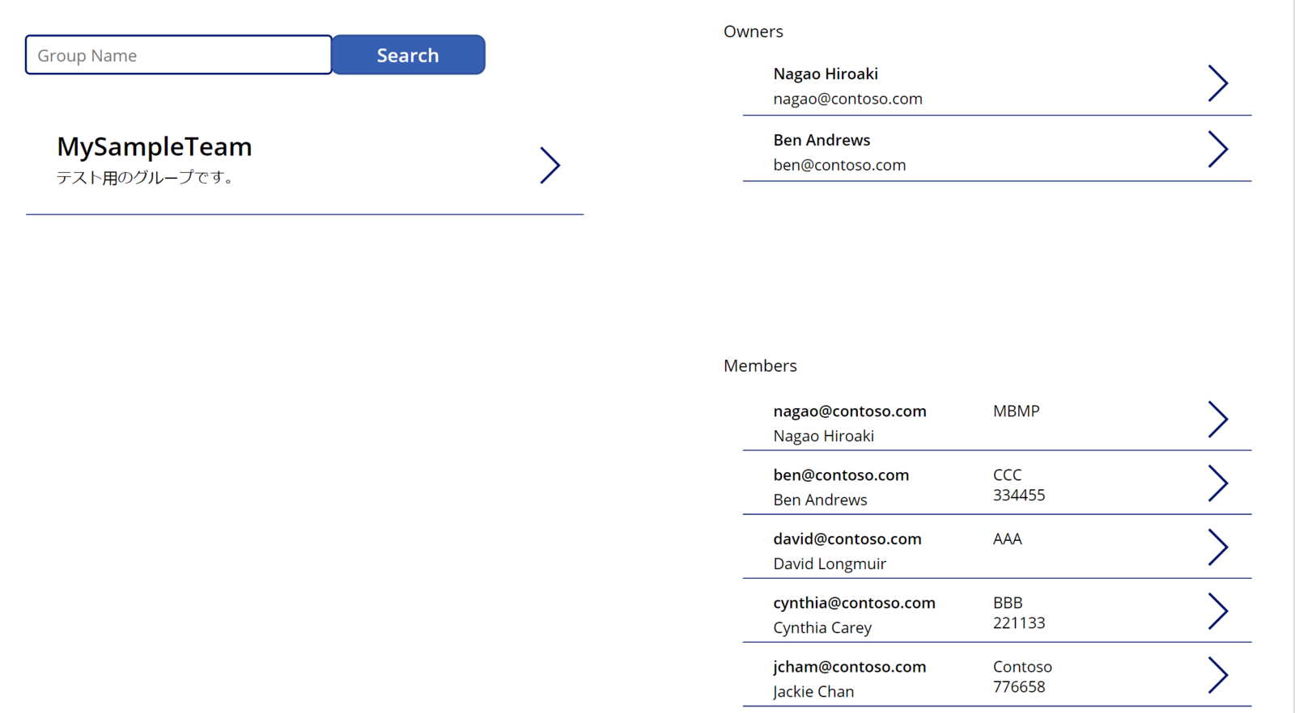Open member jcham@contoso.com chevron arrow
This screenshot has width=1295, height=713.
click(x=1218, y=675)
